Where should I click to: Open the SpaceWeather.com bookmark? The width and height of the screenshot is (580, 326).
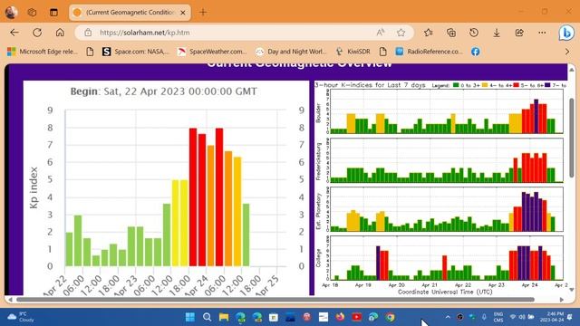click(x=212, y=52)
